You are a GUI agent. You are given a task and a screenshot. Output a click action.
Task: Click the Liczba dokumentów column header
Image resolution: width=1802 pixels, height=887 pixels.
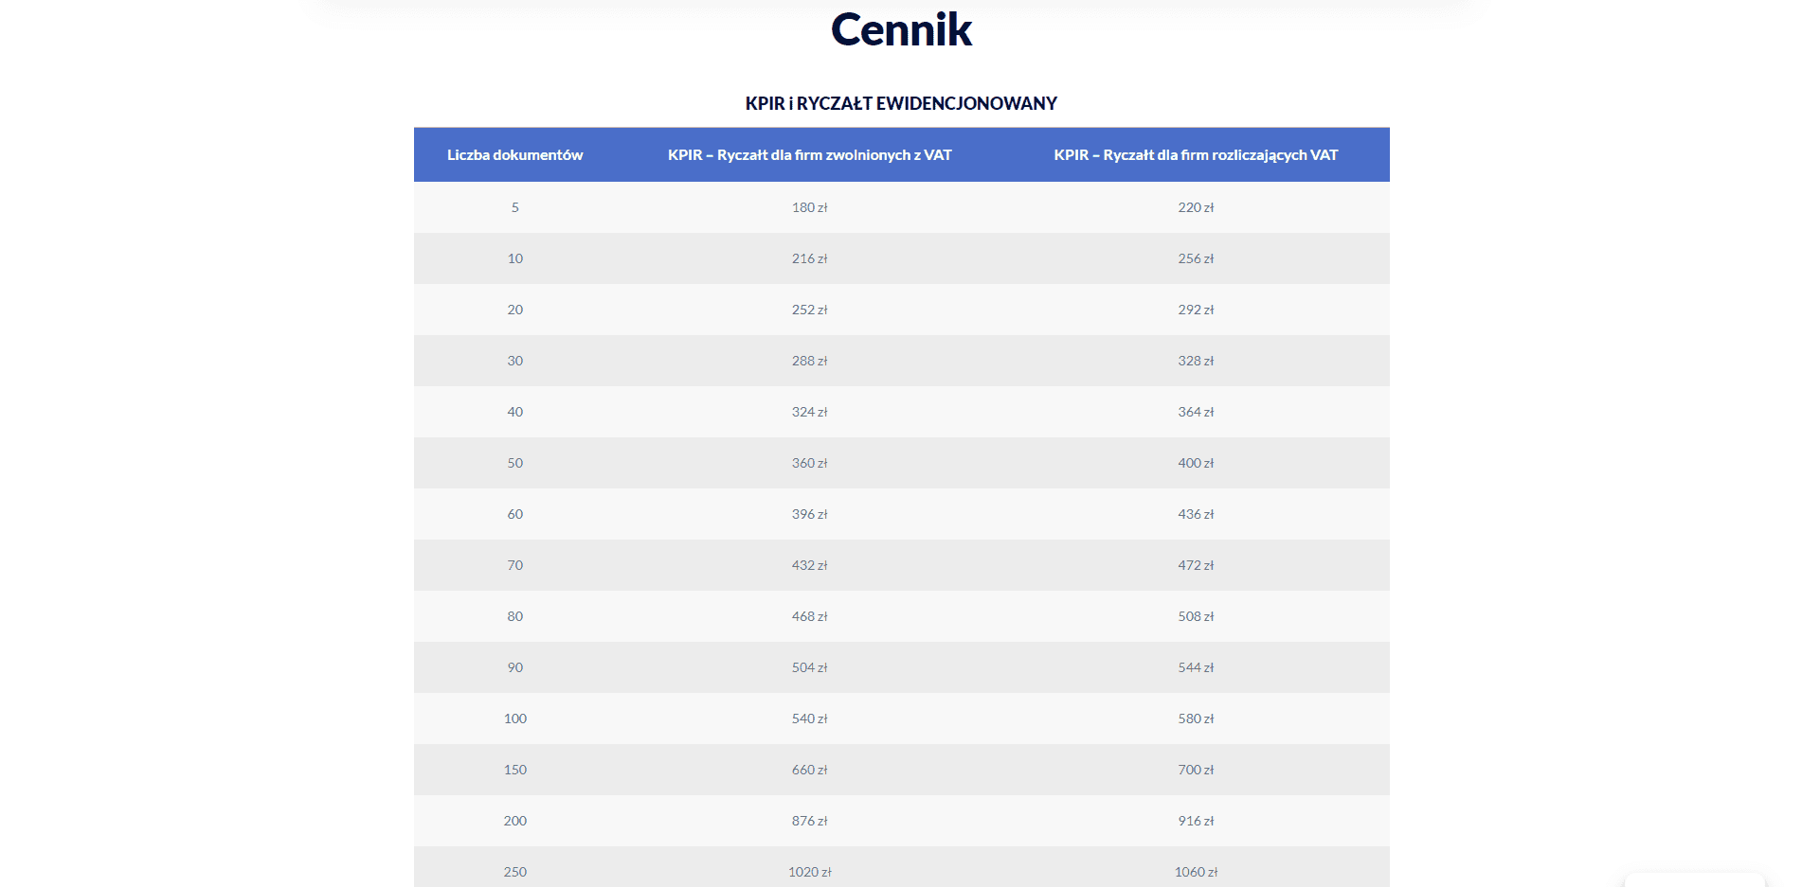[514, 155]
